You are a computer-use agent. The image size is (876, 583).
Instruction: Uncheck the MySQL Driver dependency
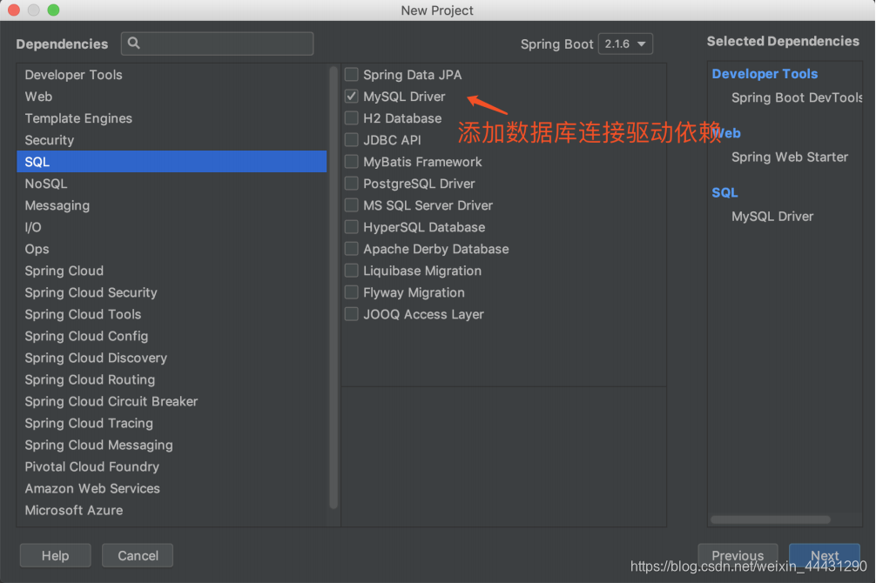351,97
